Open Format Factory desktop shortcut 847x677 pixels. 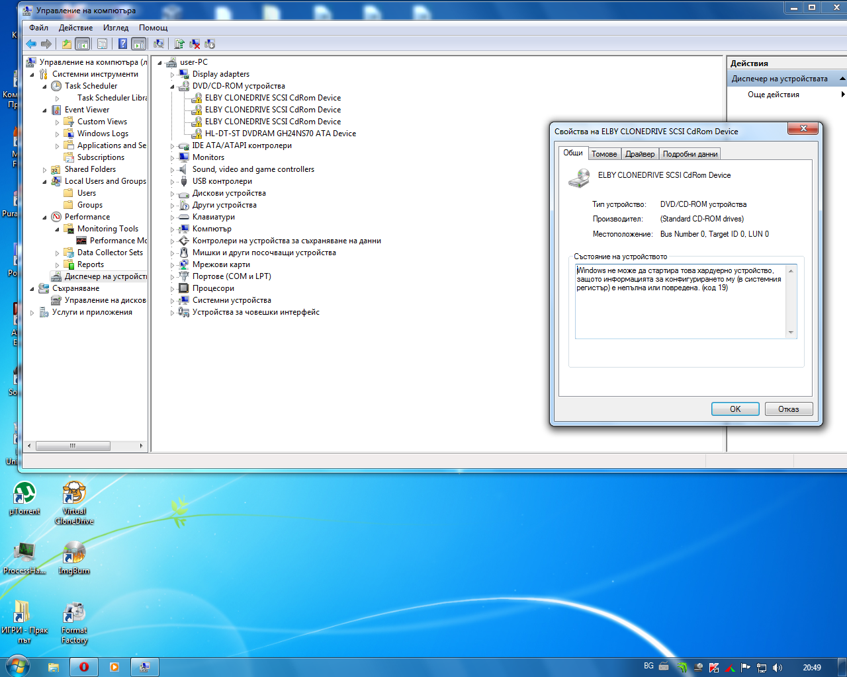tap(74, 622)
